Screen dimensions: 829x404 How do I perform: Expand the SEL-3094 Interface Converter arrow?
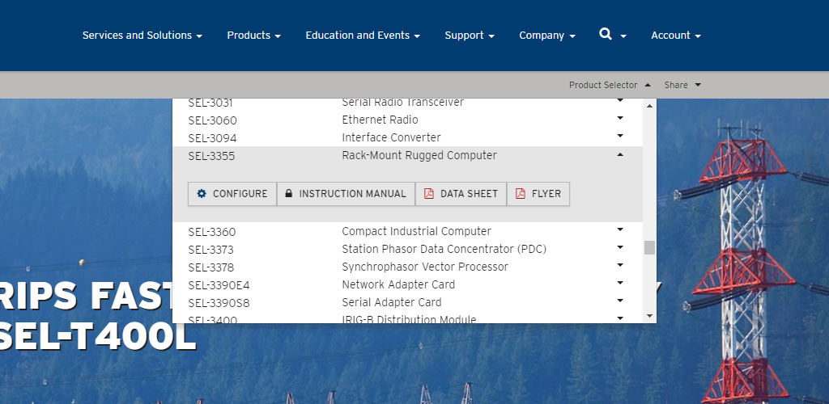click(x=620, y=136)
